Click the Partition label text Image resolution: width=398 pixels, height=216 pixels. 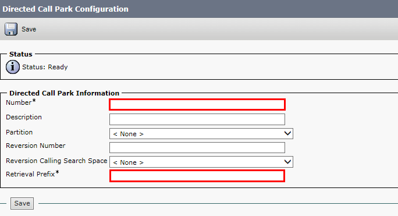pyautogui.click(x=19, y=132)
